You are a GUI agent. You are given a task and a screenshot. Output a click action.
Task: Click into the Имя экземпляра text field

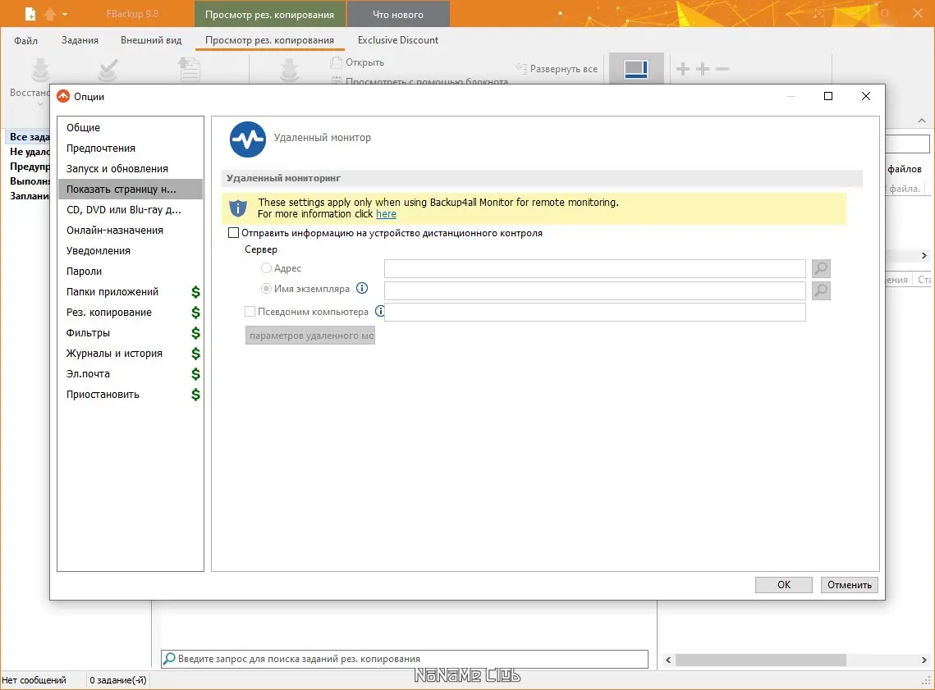click(x=594, y=290)
